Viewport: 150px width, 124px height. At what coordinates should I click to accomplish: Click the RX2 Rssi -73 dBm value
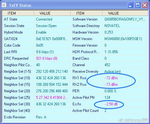[111, 85]
